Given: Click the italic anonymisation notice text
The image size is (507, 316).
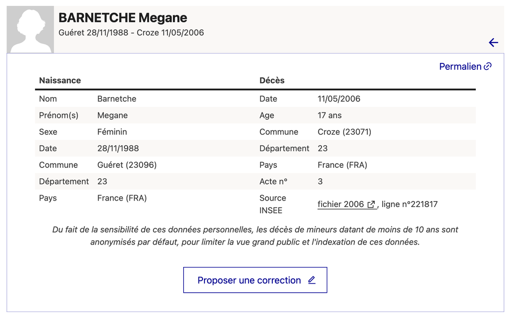Looking at the screenshot, I should 255,236.
